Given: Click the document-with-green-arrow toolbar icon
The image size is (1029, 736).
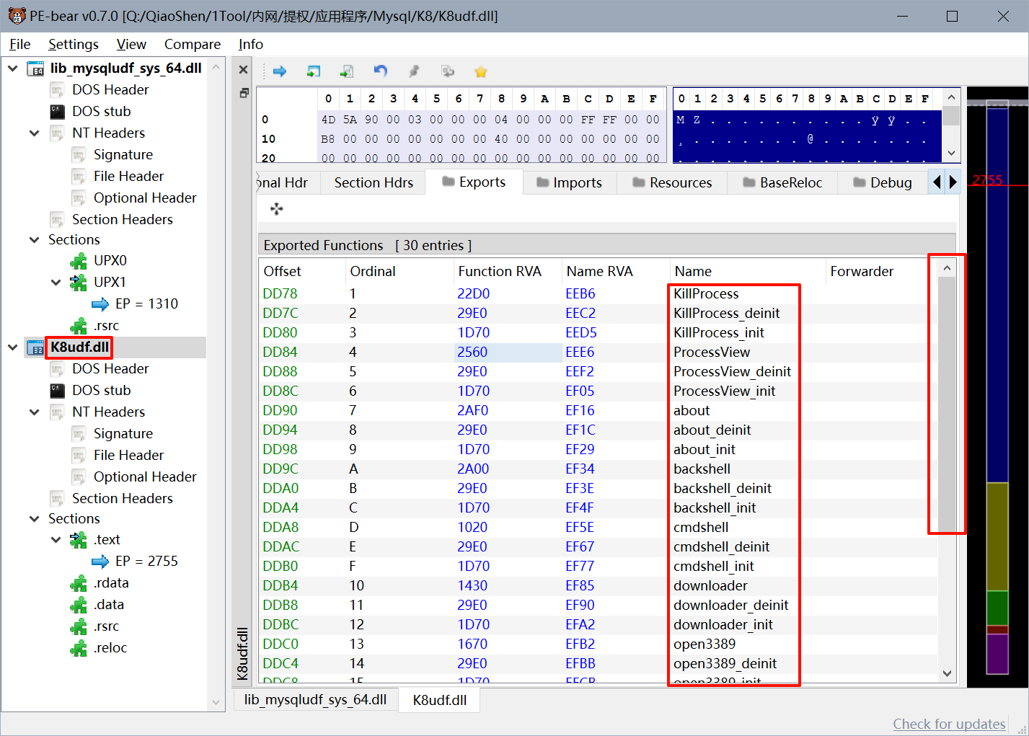Looking at the screenshot, I should pyautogui.click(x=347, y=71).
